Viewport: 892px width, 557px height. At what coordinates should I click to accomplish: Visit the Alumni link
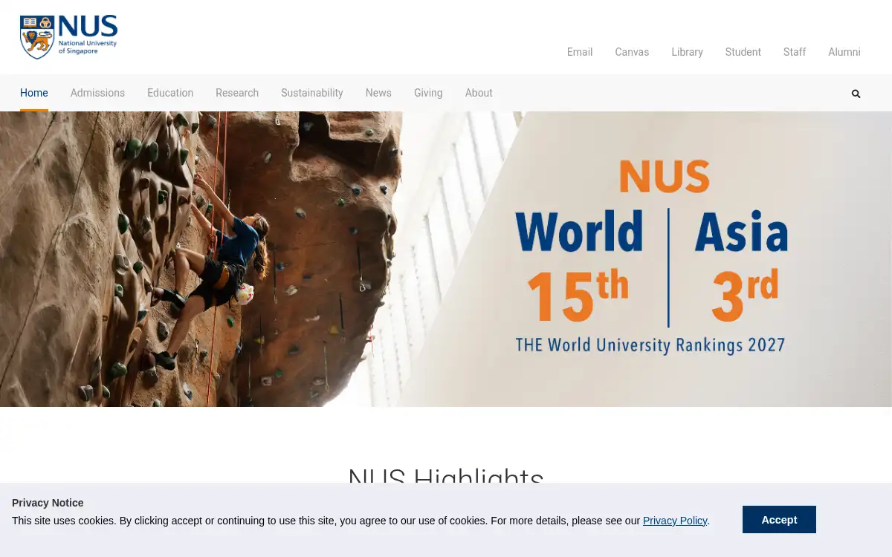[x=844, y=52]
